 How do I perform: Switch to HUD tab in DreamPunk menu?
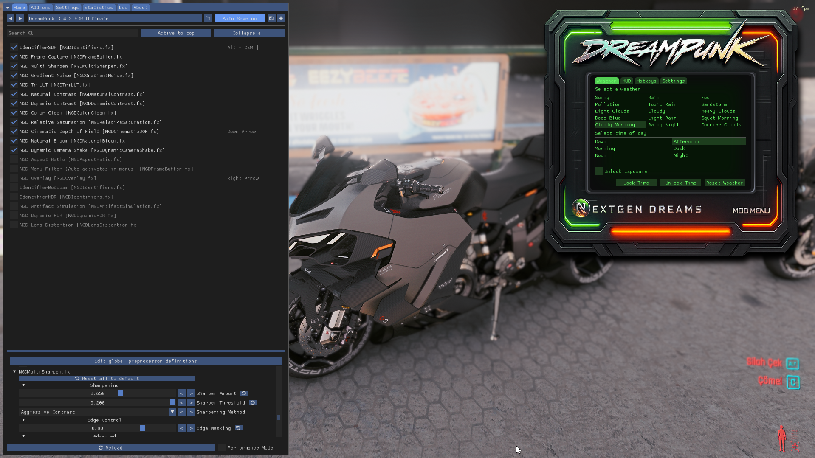pyautogui.click(x=626, y=81)
